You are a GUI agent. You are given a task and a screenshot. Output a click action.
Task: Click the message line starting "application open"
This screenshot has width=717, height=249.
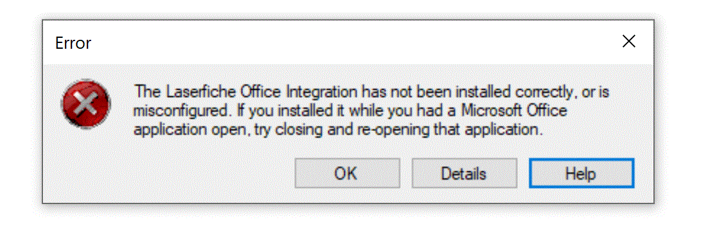[338, 130]
